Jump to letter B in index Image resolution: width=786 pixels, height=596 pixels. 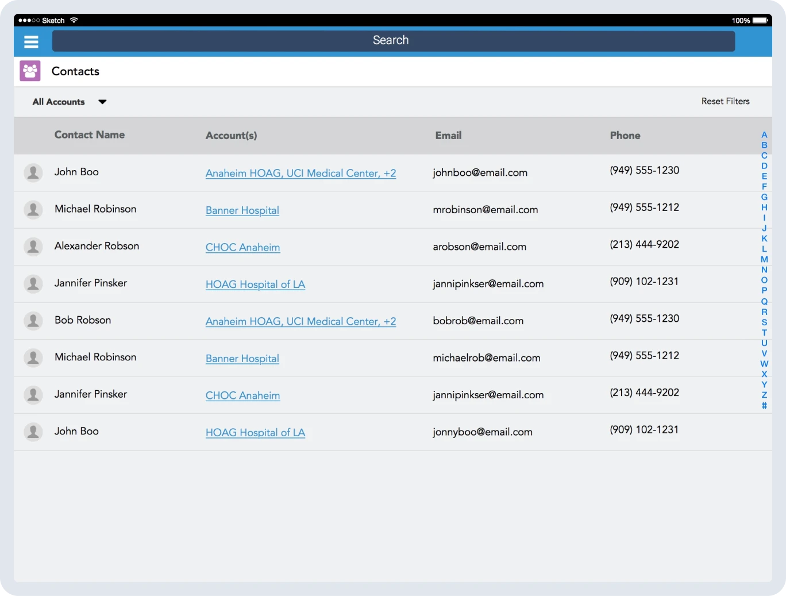coord(764,145)
